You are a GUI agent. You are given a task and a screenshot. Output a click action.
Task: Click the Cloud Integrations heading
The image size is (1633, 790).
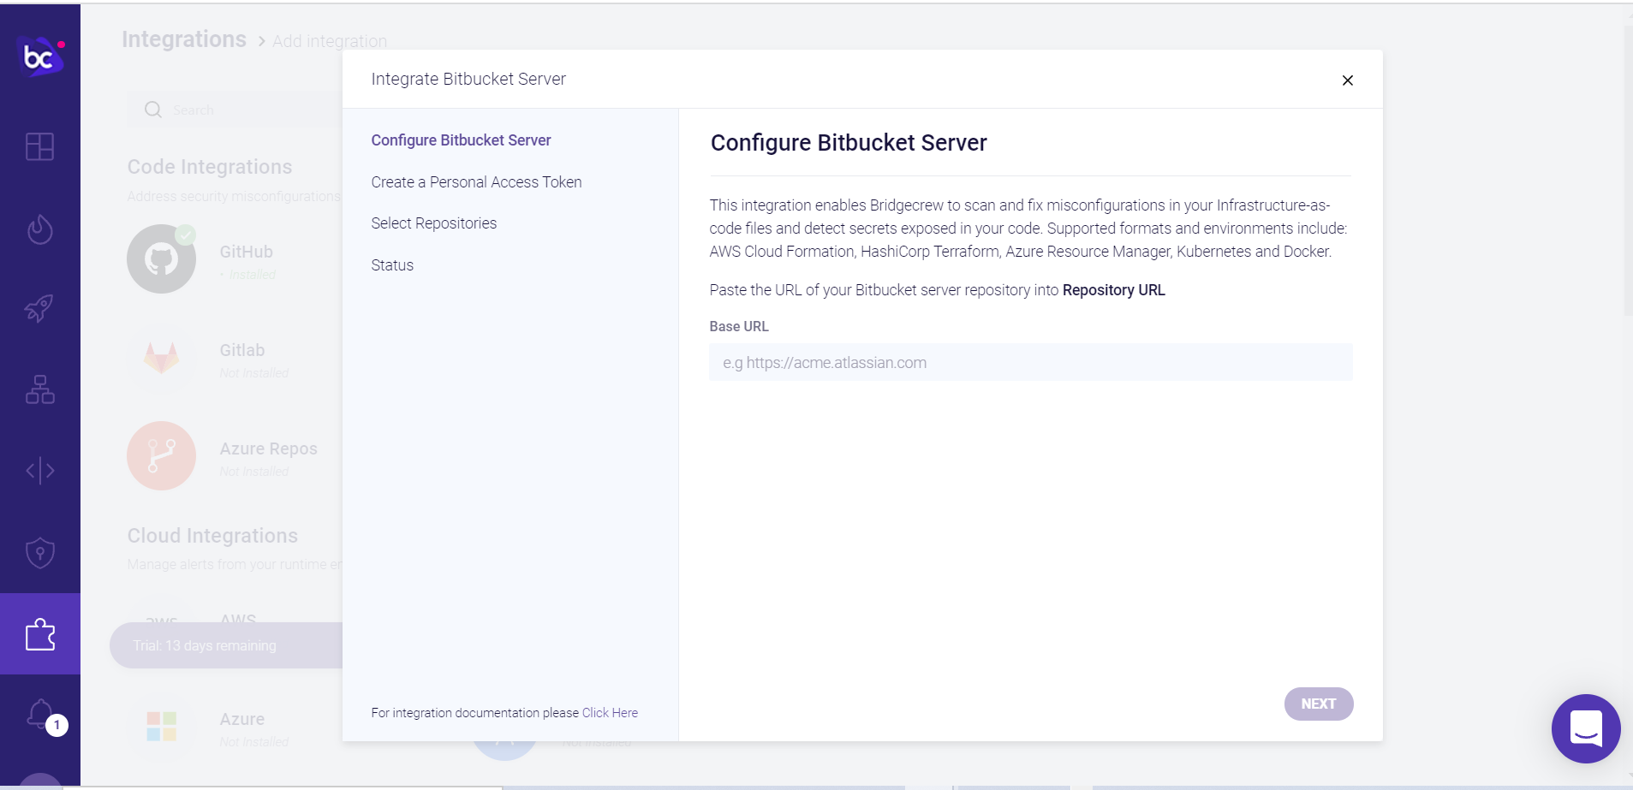(212, 536)
